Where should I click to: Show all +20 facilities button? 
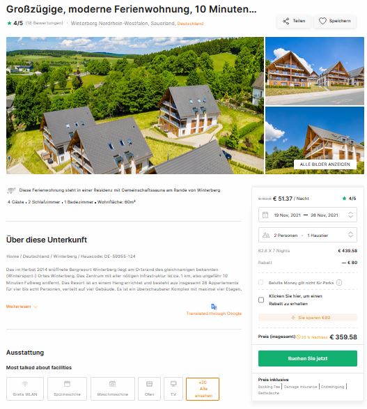[203, 389]
